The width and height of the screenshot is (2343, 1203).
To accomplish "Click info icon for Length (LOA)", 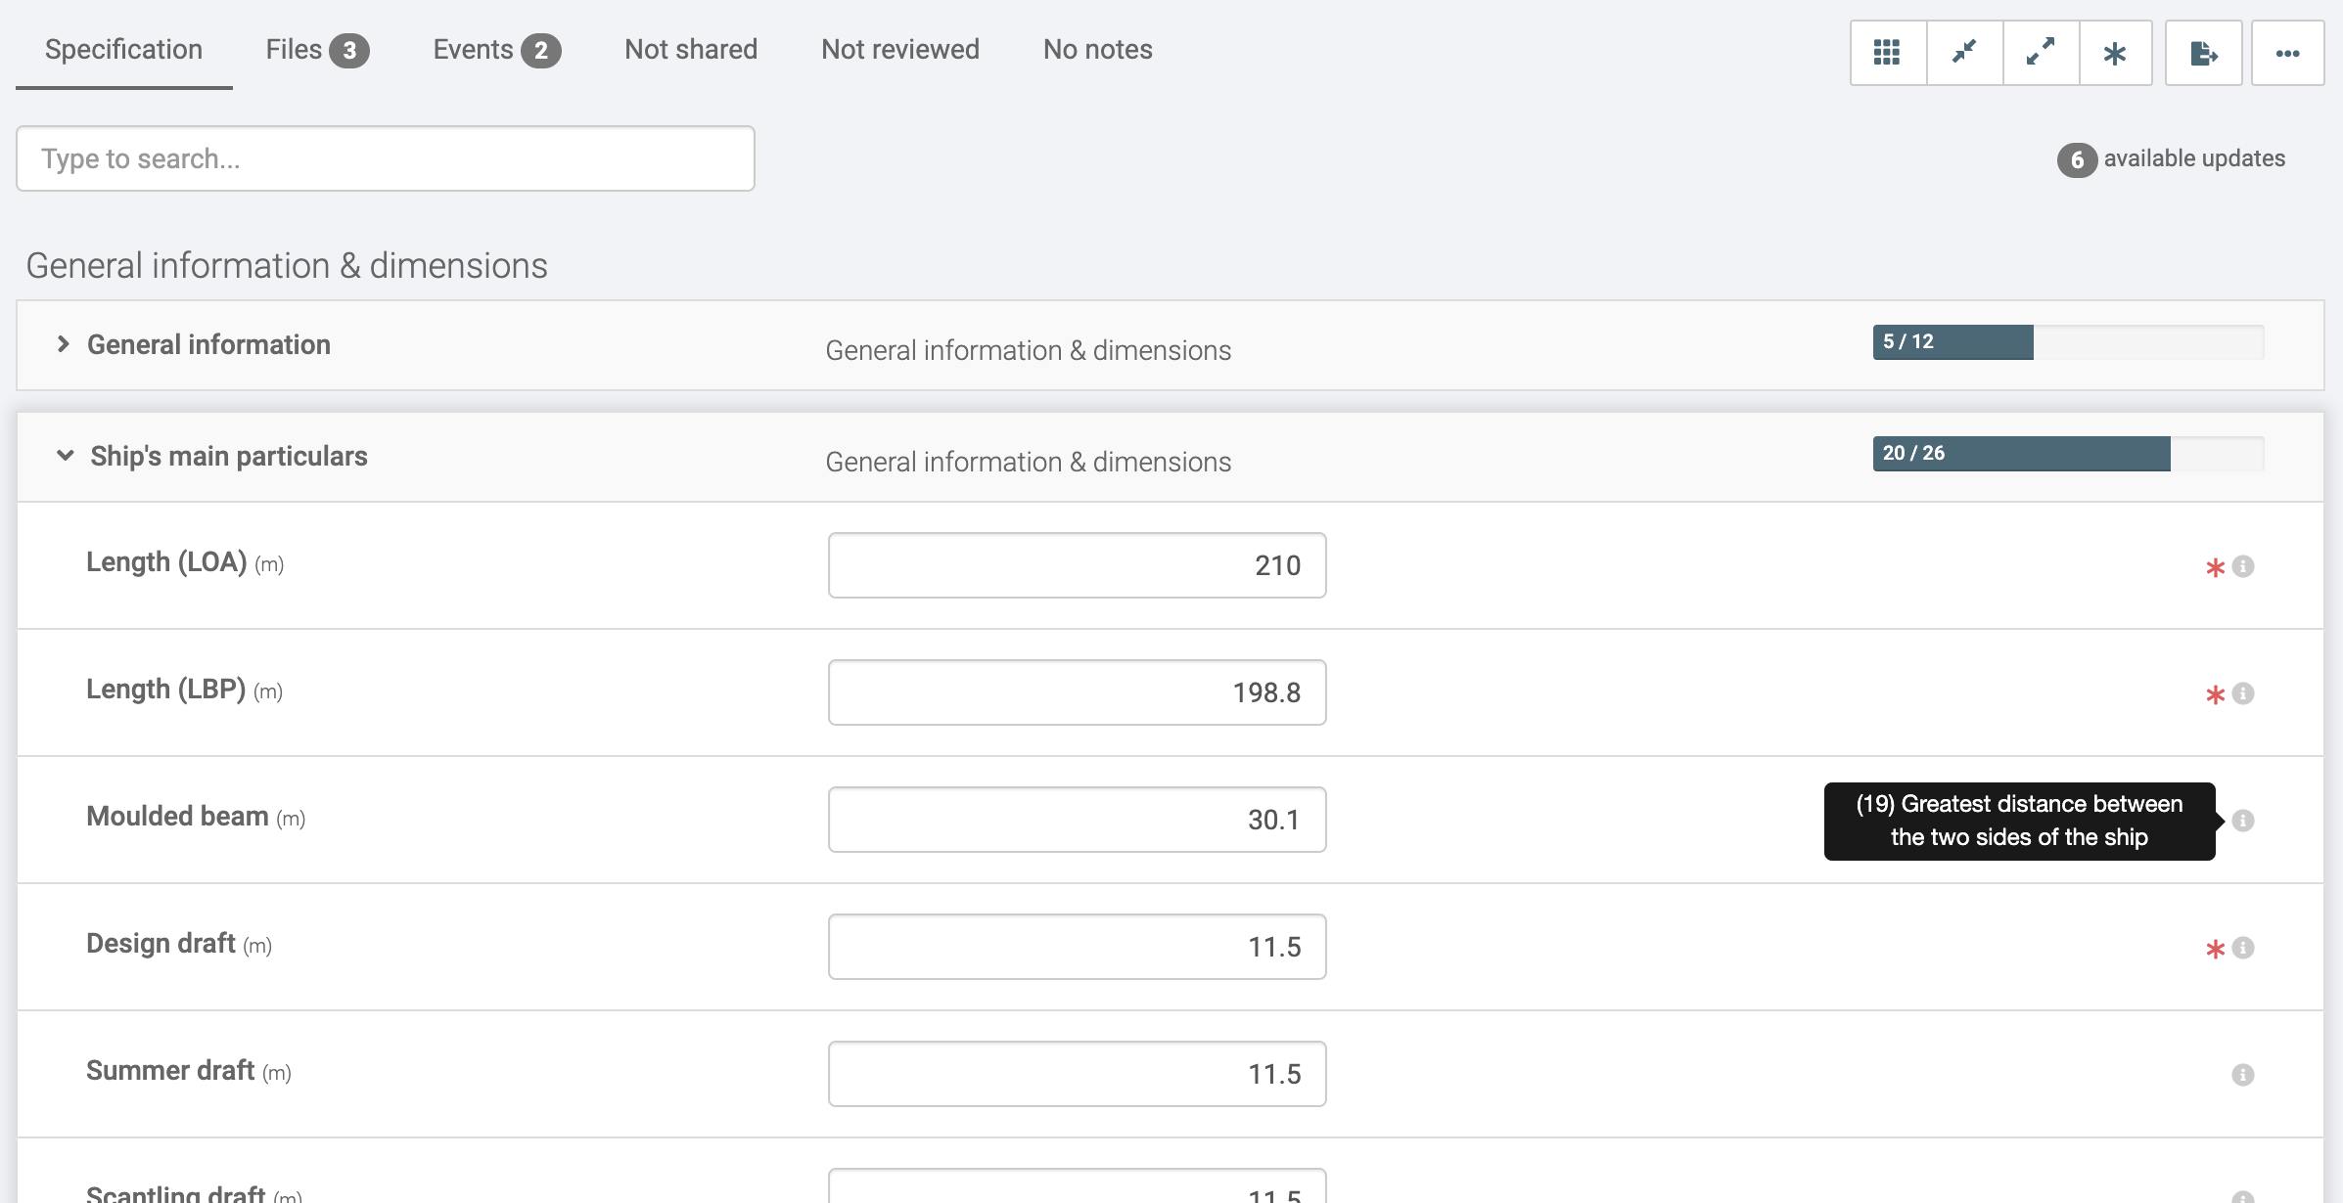I will point(2243,566).
